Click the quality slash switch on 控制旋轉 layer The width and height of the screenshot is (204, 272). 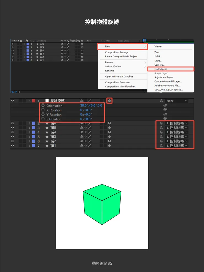[x=90, y=101]
